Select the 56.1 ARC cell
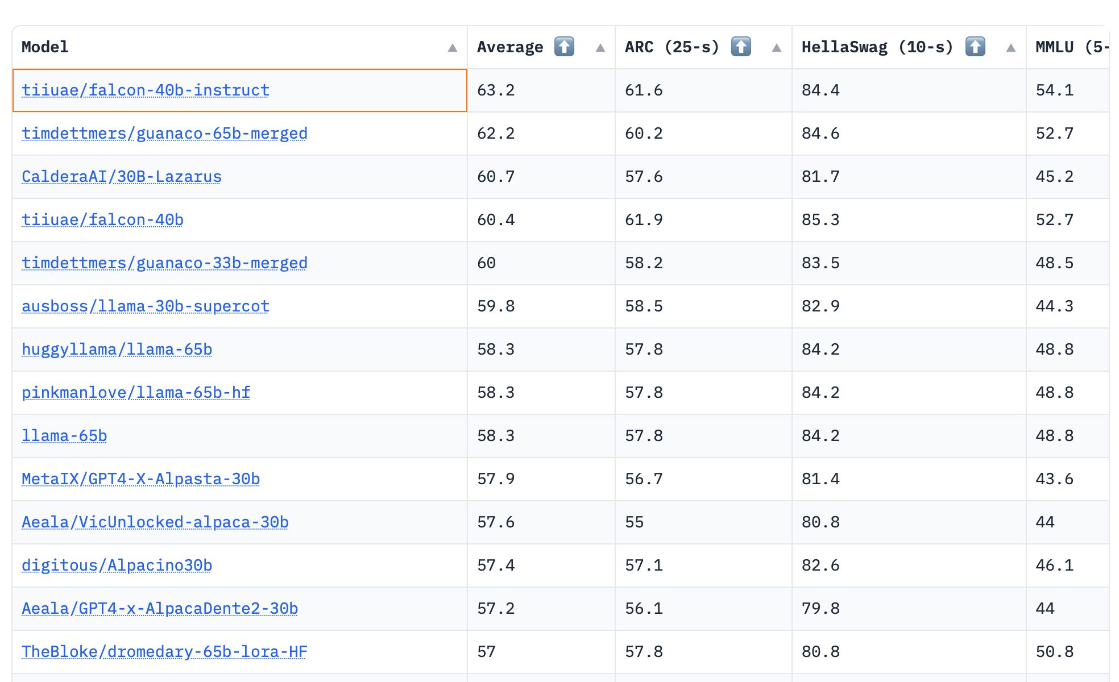 point(703,609)
